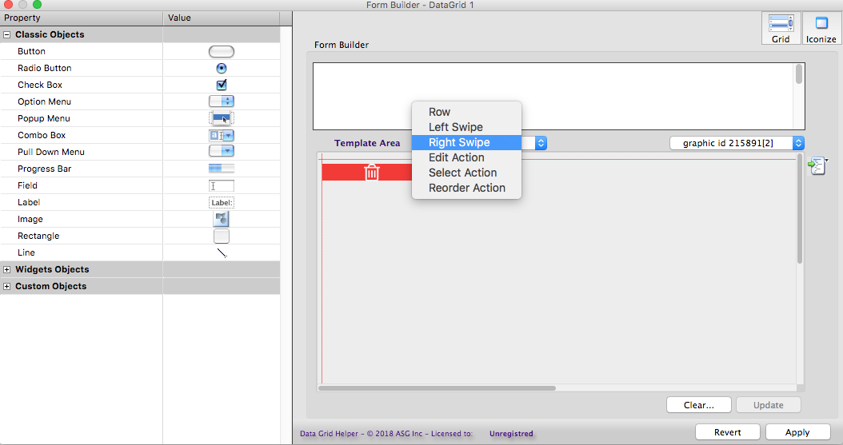Image resolution: width=843 pixels, height=445 pixels.
Task: Toggle the Check Box object sample
Action: click(222, 85)
